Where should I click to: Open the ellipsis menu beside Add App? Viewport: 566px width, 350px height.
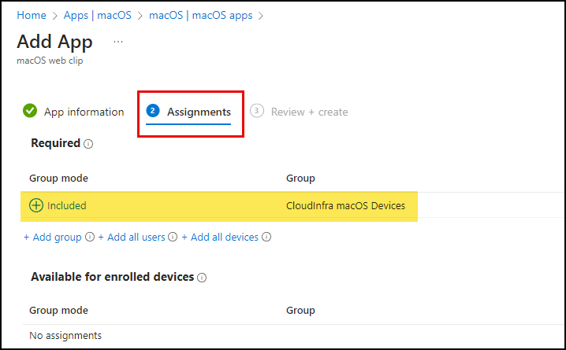[118, 42]
